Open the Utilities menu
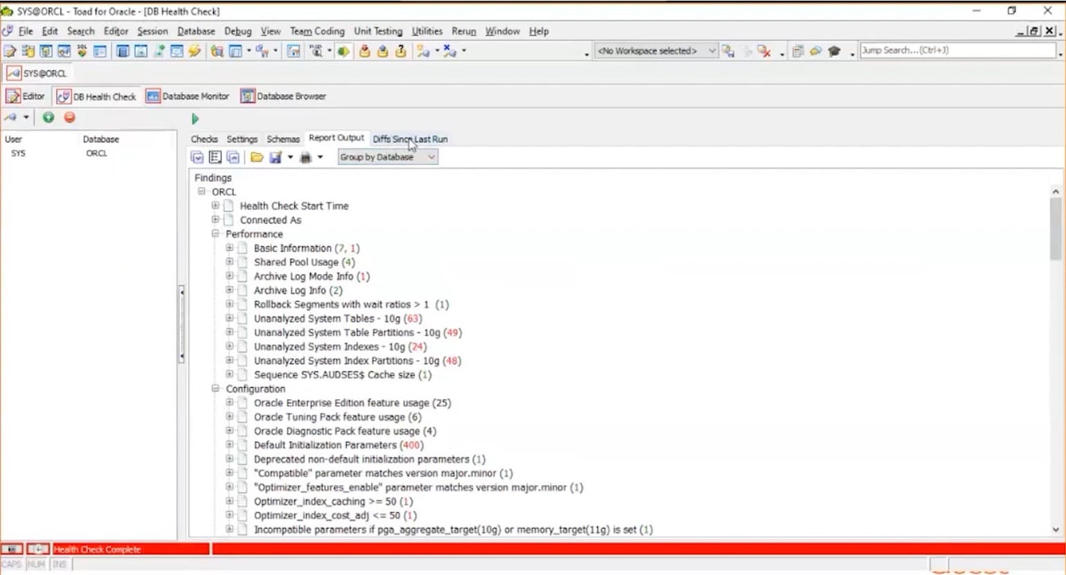The width and height of the screenshot is (1066, 575). pos(427,31)
